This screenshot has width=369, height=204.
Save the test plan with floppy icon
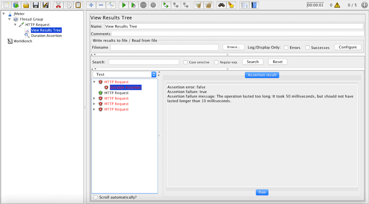(36, 5)
